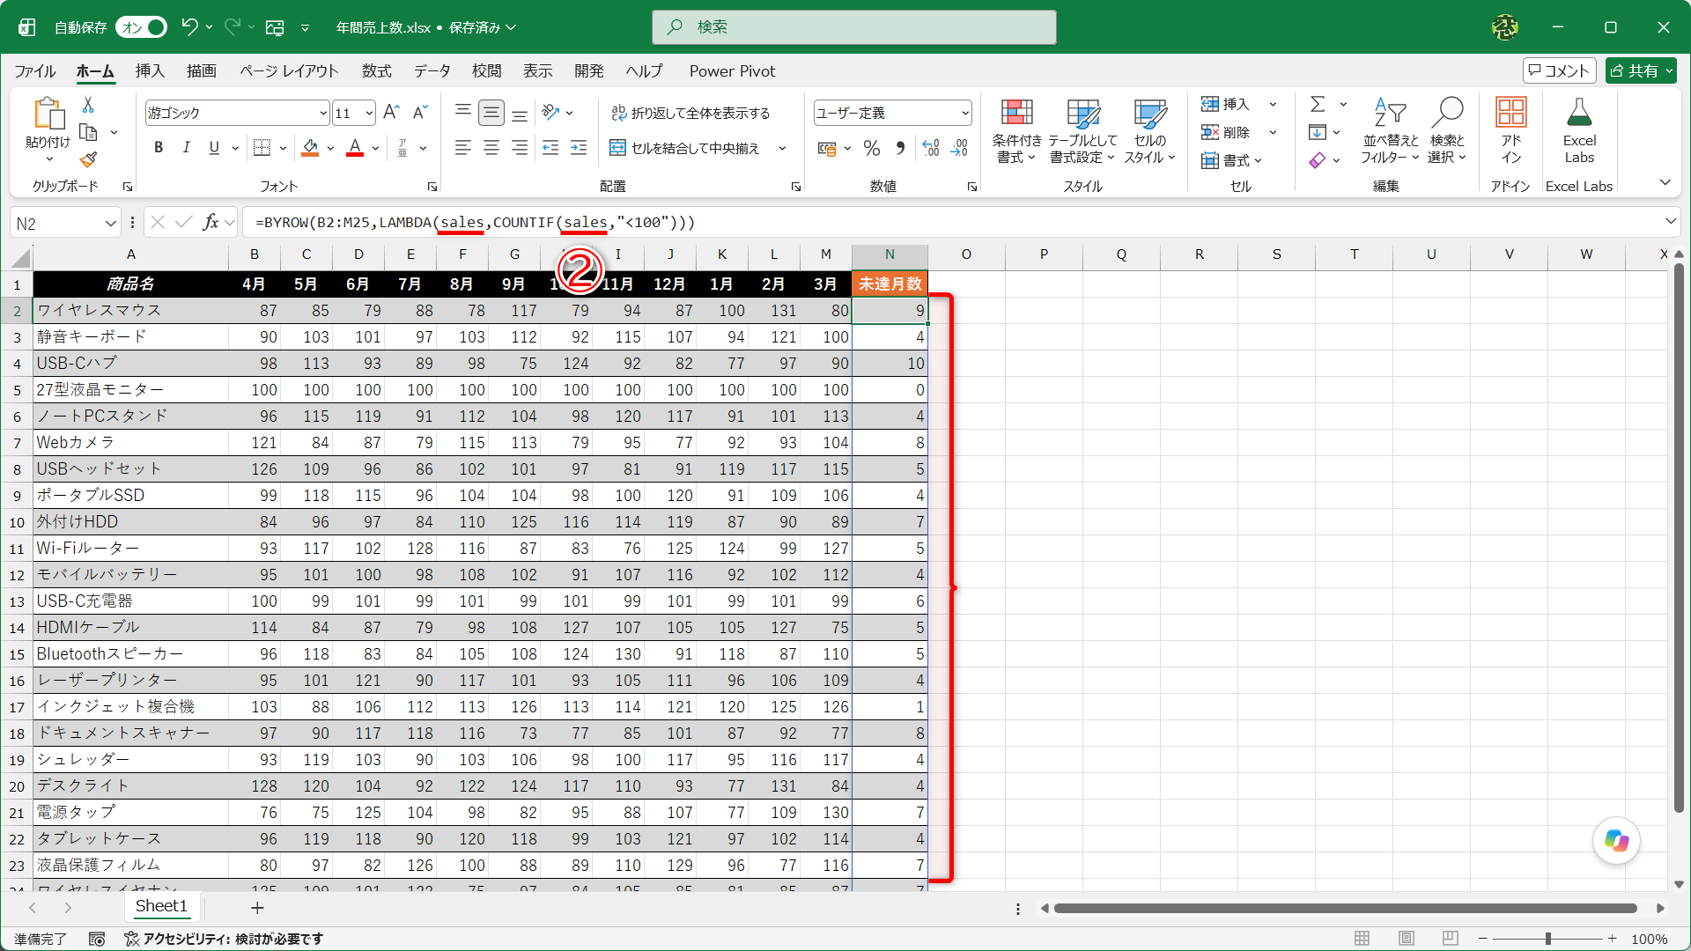The width and height of the screenshot is (1691, 951).
Task: Click fill color swatch
Action: (x=310, y=148)
